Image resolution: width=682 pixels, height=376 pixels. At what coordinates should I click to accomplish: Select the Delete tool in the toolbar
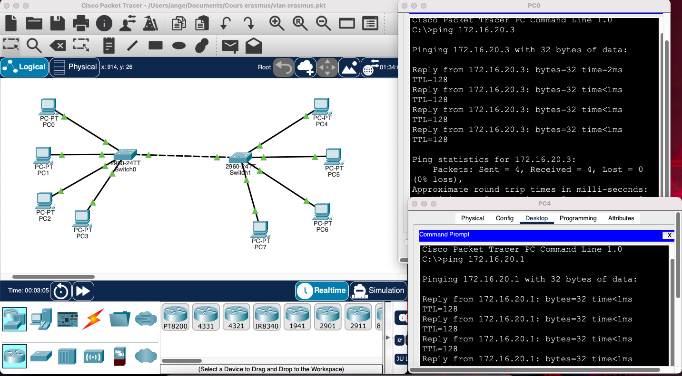coord(57,45)
